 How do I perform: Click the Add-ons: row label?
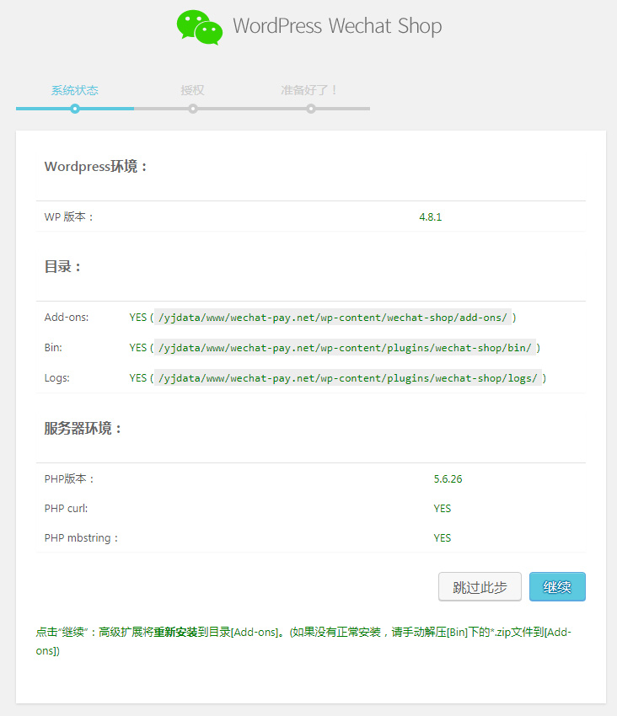point(67,318)
